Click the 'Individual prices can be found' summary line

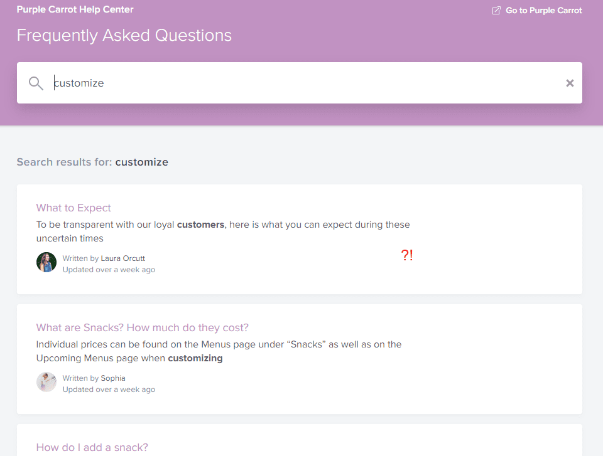click(x=219, y=344)
